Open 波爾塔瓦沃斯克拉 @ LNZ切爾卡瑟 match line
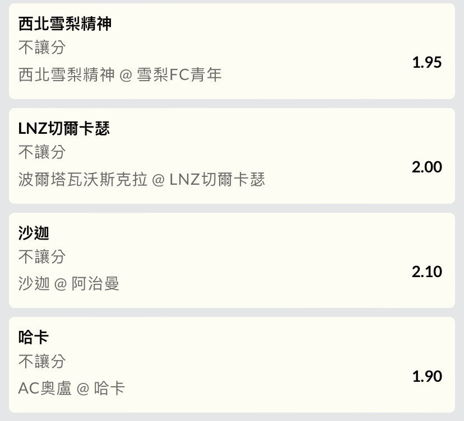 (141, 179)
